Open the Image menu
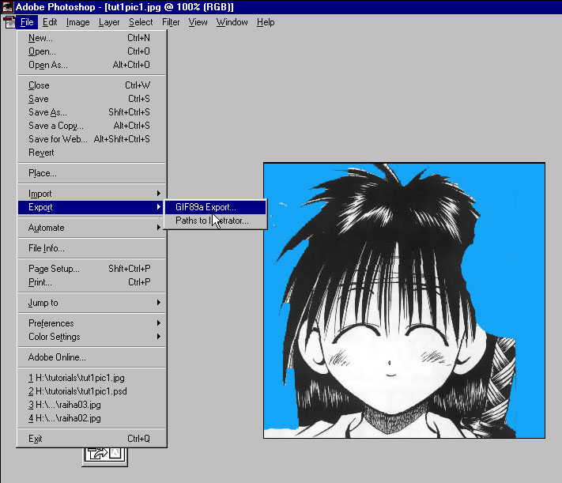The height and width of the screenshot is (483, 562). click(x=77, y=22)
